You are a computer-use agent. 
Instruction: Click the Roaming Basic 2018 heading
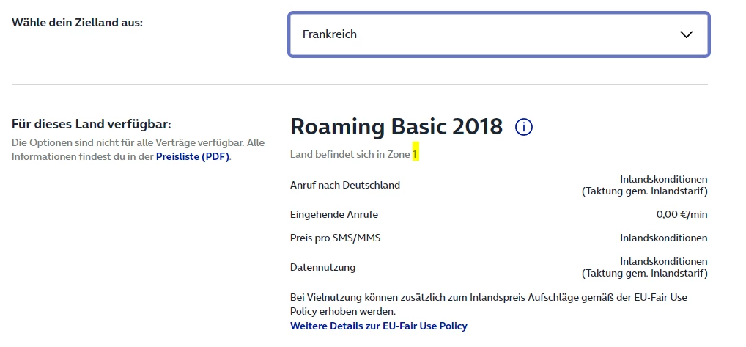coord(396,127)
